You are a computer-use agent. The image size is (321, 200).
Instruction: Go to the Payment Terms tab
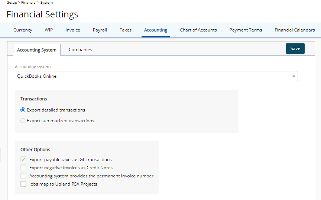246,30
